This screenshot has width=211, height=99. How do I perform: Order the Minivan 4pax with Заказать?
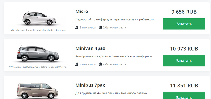pos(184,61)
